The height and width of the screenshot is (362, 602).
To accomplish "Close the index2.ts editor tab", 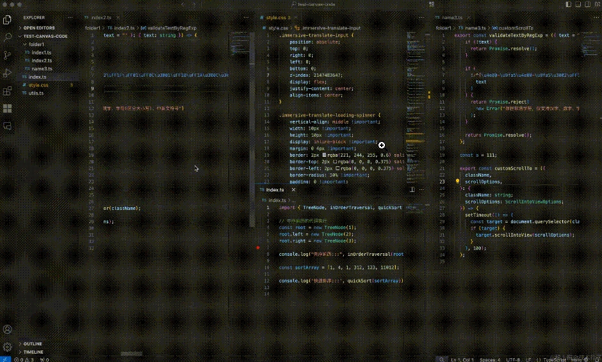I will click(118, 18).
